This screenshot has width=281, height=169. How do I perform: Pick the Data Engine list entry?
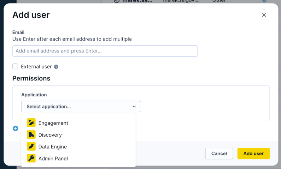pos(53,147)
